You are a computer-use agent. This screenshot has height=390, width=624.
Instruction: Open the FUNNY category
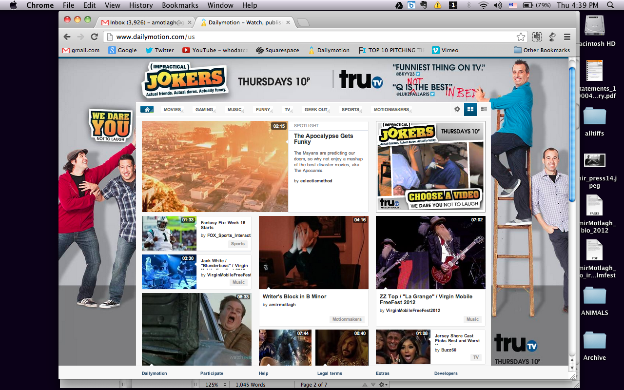pos(263,110)
